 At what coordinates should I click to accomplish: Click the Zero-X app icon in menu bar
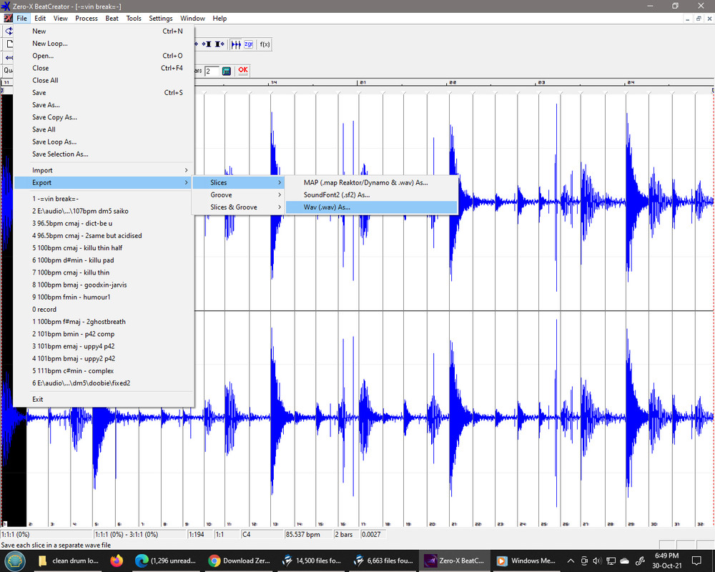pos(8,19)
